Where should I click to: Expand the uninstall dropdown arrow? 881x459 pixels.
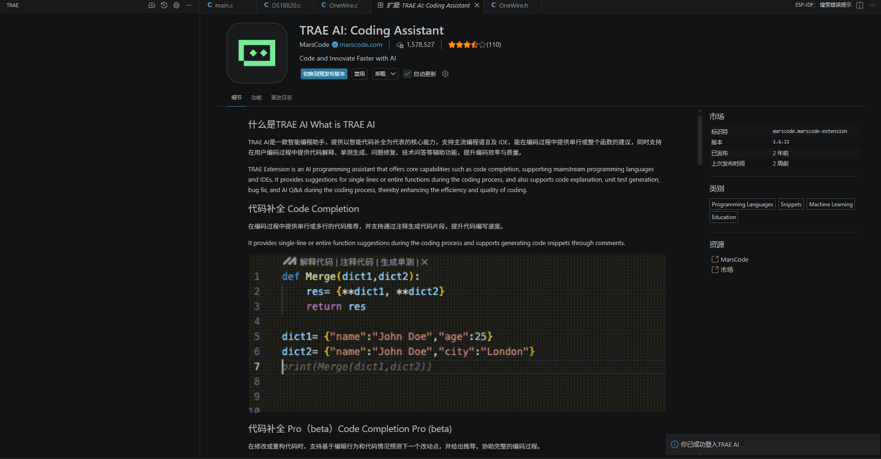click(393, 74)
